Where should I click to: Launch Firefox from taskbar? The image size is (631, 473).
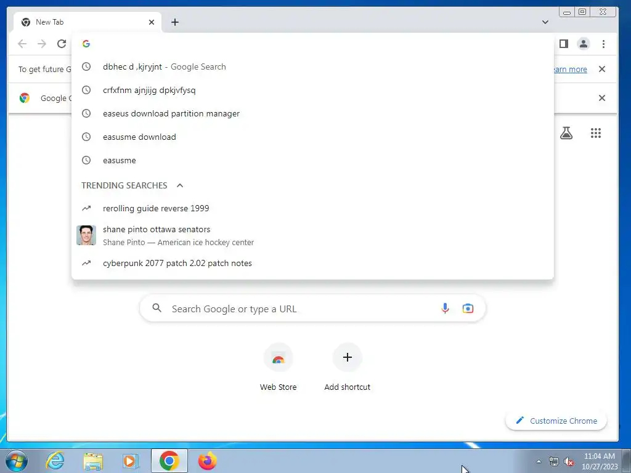point(208,461)
